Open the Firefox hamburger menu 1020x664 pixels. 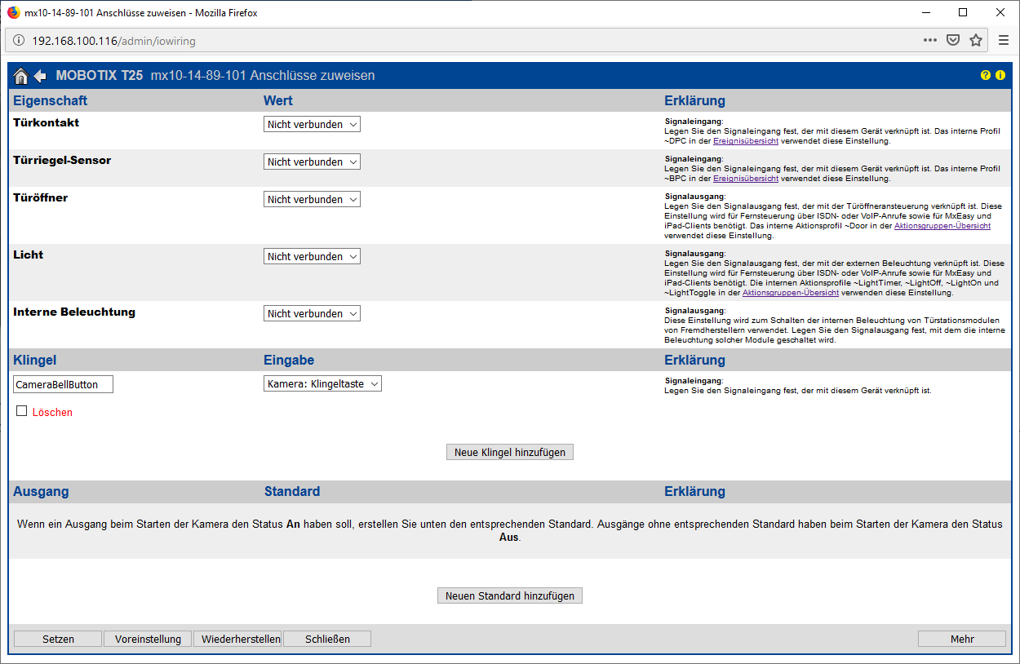[1004, 40]
